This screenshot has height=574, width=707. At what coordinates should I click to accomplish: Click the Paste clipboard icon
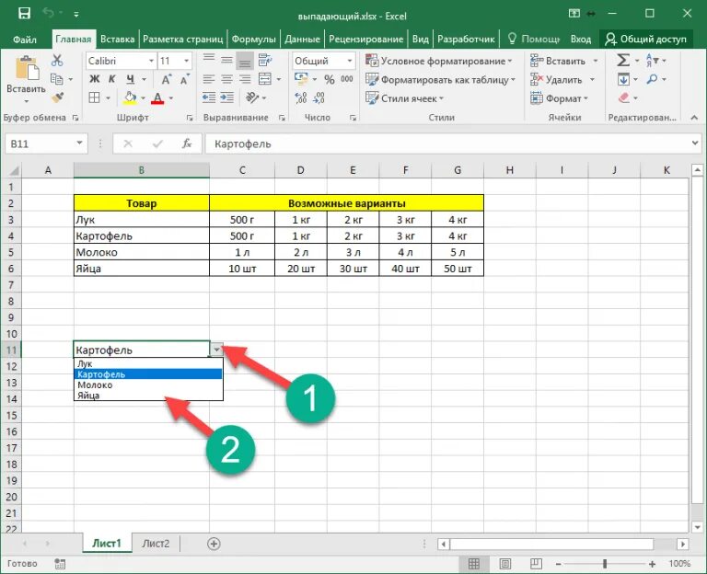coord(27,68)
